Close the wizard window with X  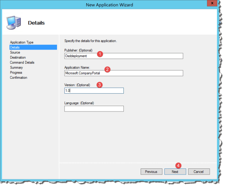212,3
